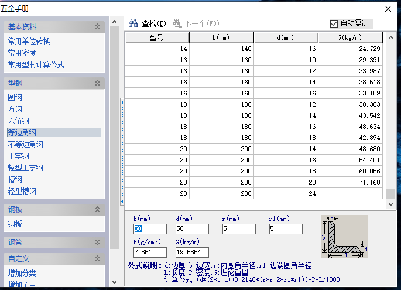The height and width of the screenshot is (290, 401).
Task: Click the 型号 column header
Action: pyautogui.click(x=157, y=37)
